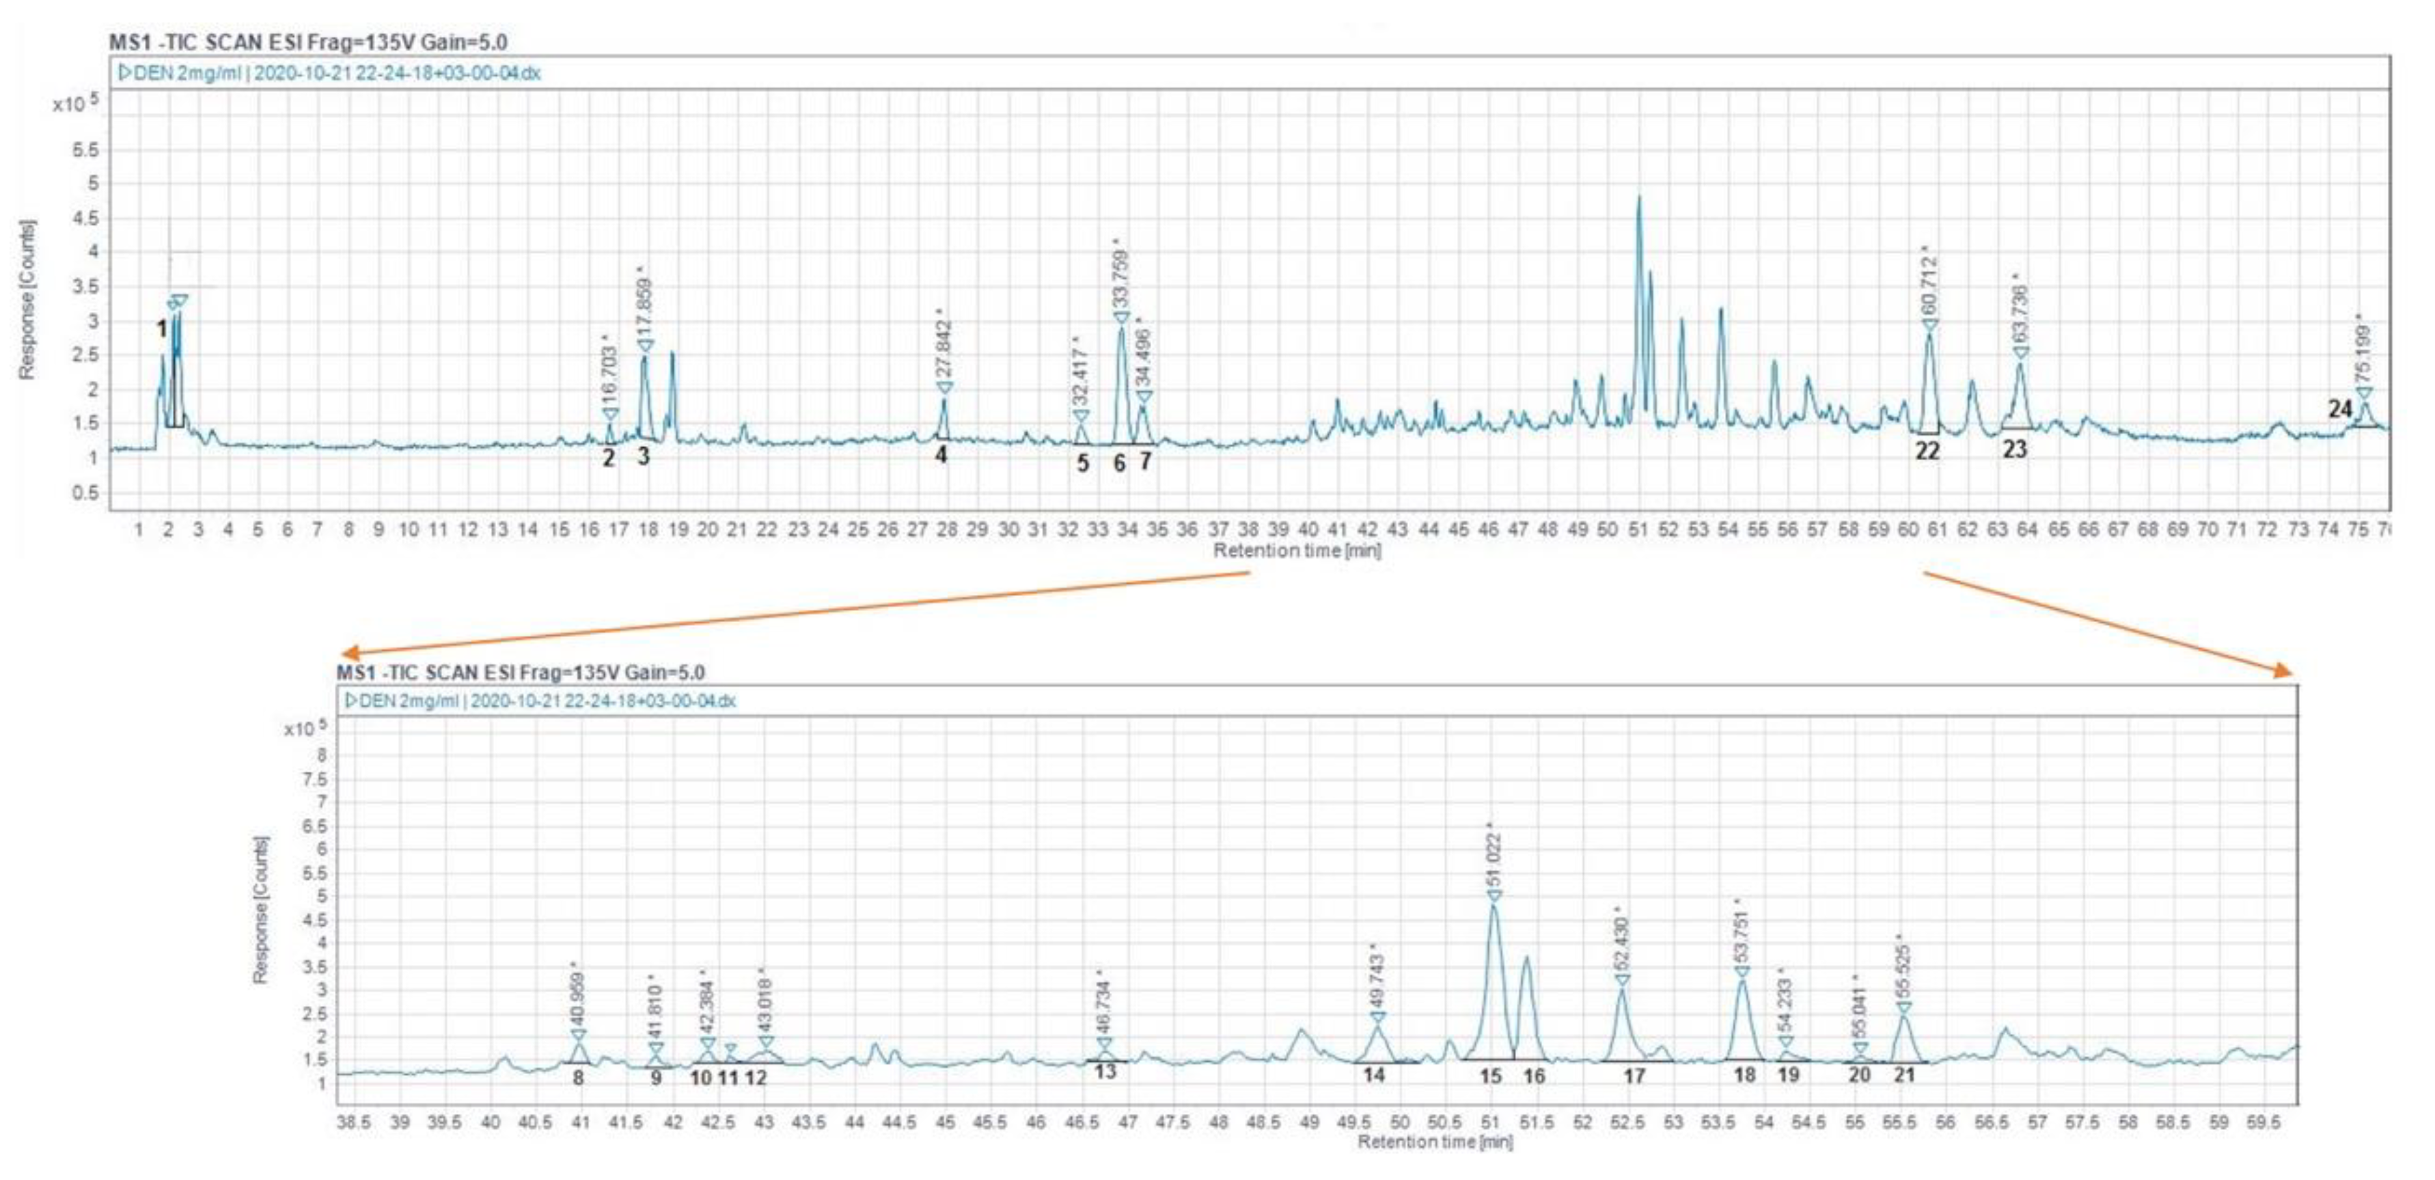The image size is (2435, 1180).
Task: Click lower chromatogram file label DEN 2mg/ml
Action: (x=409, y=701)
